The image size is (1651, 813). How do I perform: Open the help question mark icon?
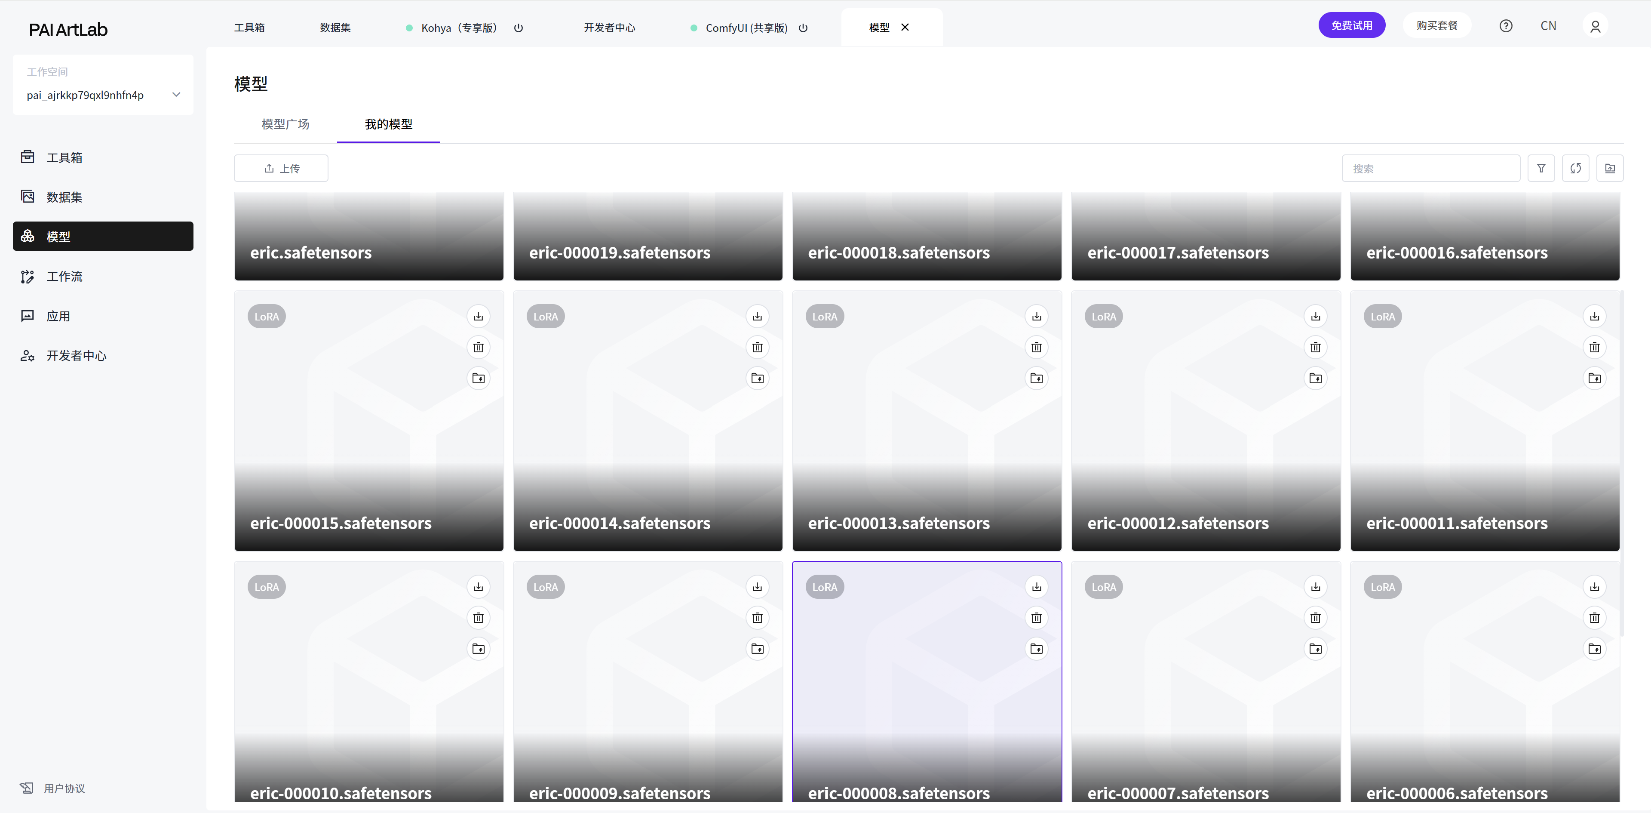[1506, 26]
